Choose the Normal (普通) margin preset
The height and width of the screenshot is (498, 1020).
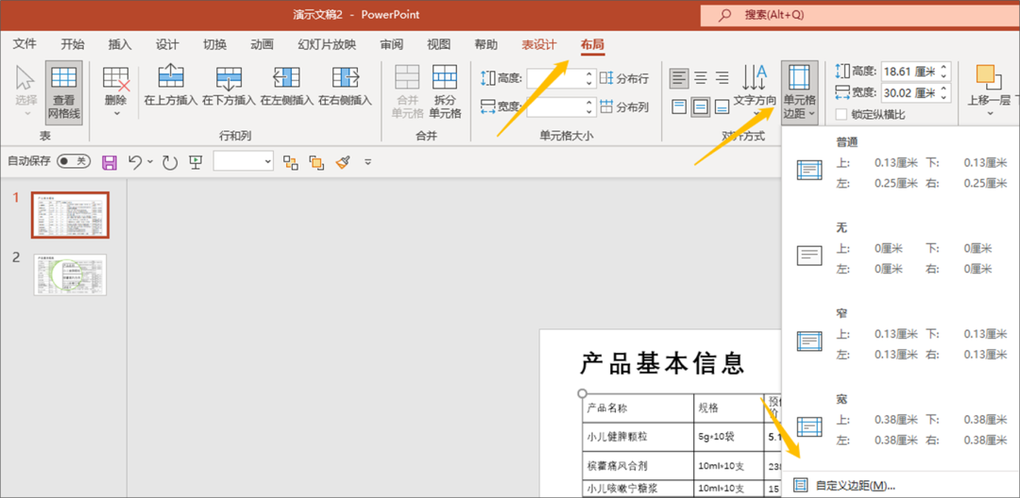(901, 163)
